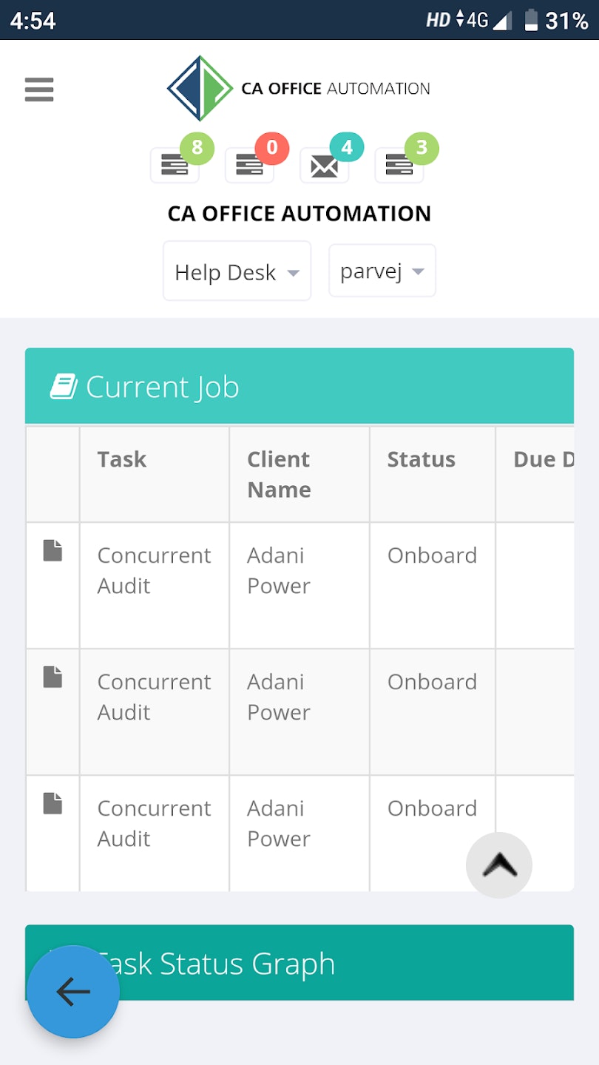599x1065 pixels.
Task: Open the messages envelope icon with badge 4
Action: tap(325, 164)
